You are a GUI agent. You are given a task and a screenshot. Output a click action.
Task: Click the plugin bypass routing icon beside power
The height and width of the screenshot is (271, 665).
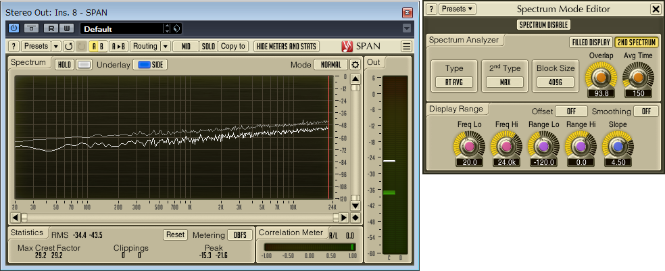coord(31,28)
